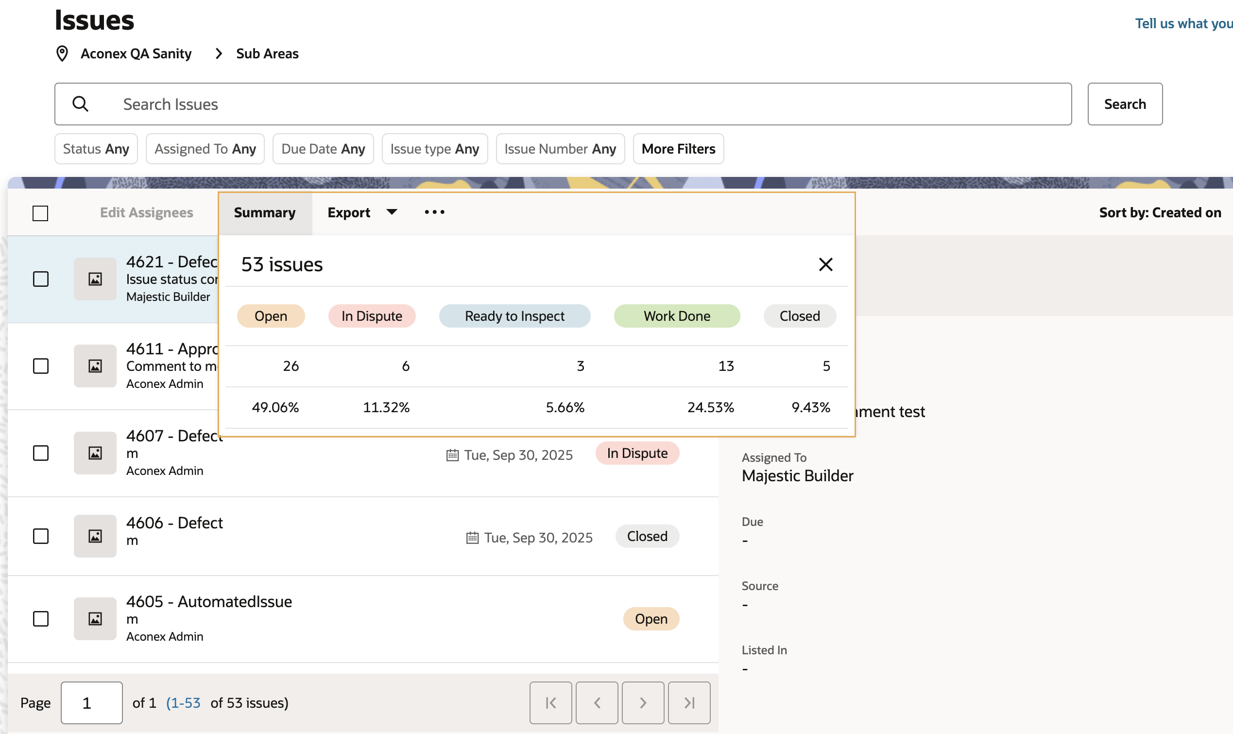1233x734 pixels.
Task: Click the location pin icon beside Aconex QA Sanity
Action: (62, 53)
